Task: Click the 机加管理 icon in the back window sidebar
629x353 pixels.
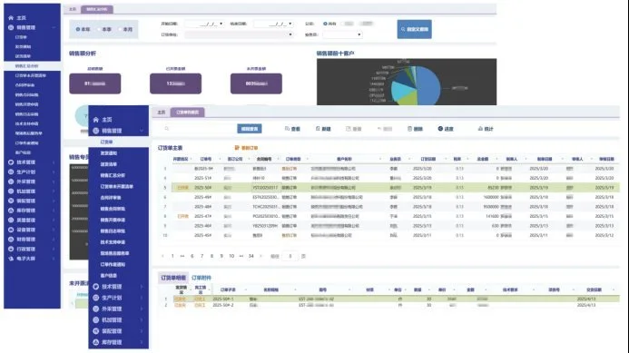Action: (11, 191)
